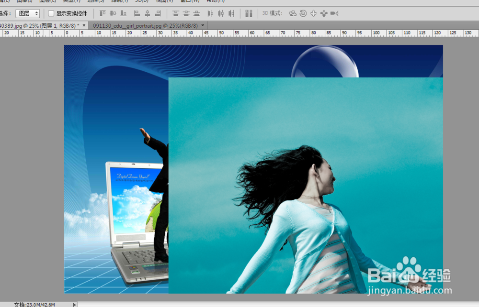Align vertical centers of layers

113,13
